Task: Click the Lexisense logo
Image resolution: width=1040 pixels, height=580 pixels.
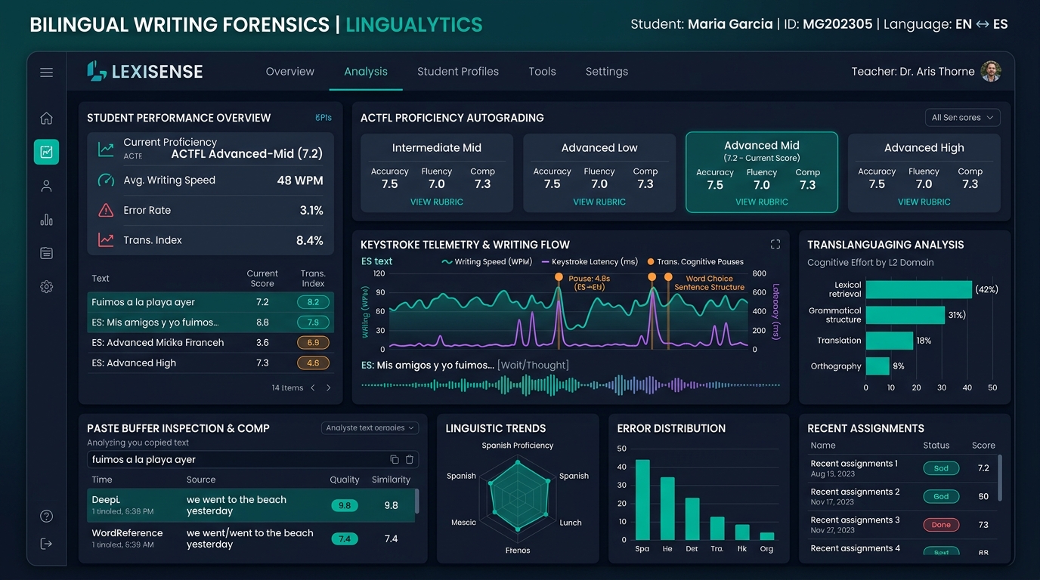Action: coord(145,72)
